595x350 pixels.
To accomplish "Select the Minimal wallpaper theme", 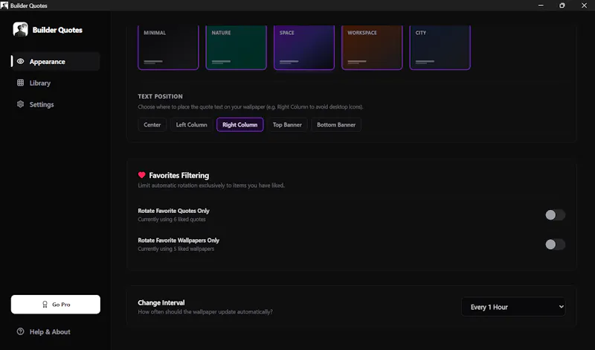I will click(x=168, y=48).
